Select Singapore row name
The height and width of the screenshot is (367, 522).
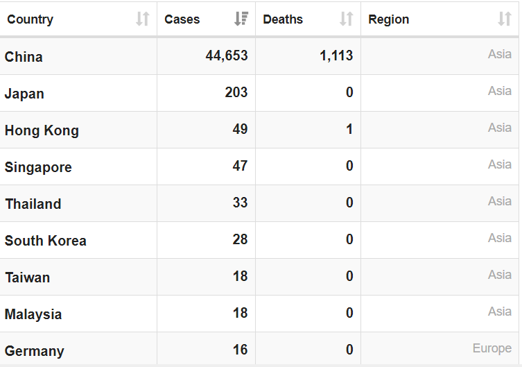point(38,167)
